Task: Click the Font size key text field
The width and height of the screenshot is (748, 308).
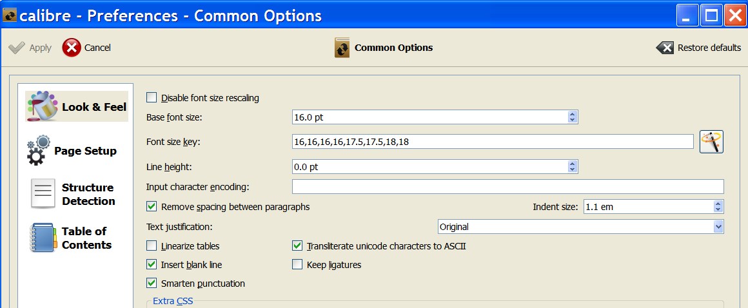Action: coord(492,142)
